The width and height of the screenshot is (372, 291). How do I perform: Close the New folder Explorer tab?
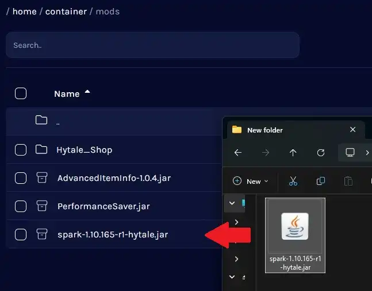(353, 130)
